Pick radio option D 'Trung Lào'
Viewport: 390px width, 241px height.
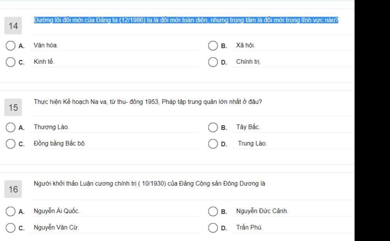coord(213,144)
